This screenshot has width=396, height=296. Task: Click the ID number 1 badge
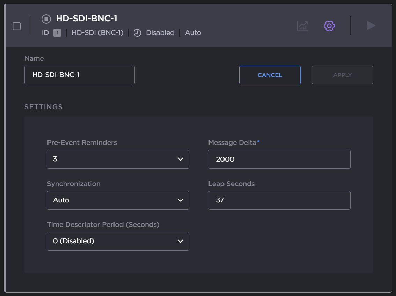coord(57,33)
